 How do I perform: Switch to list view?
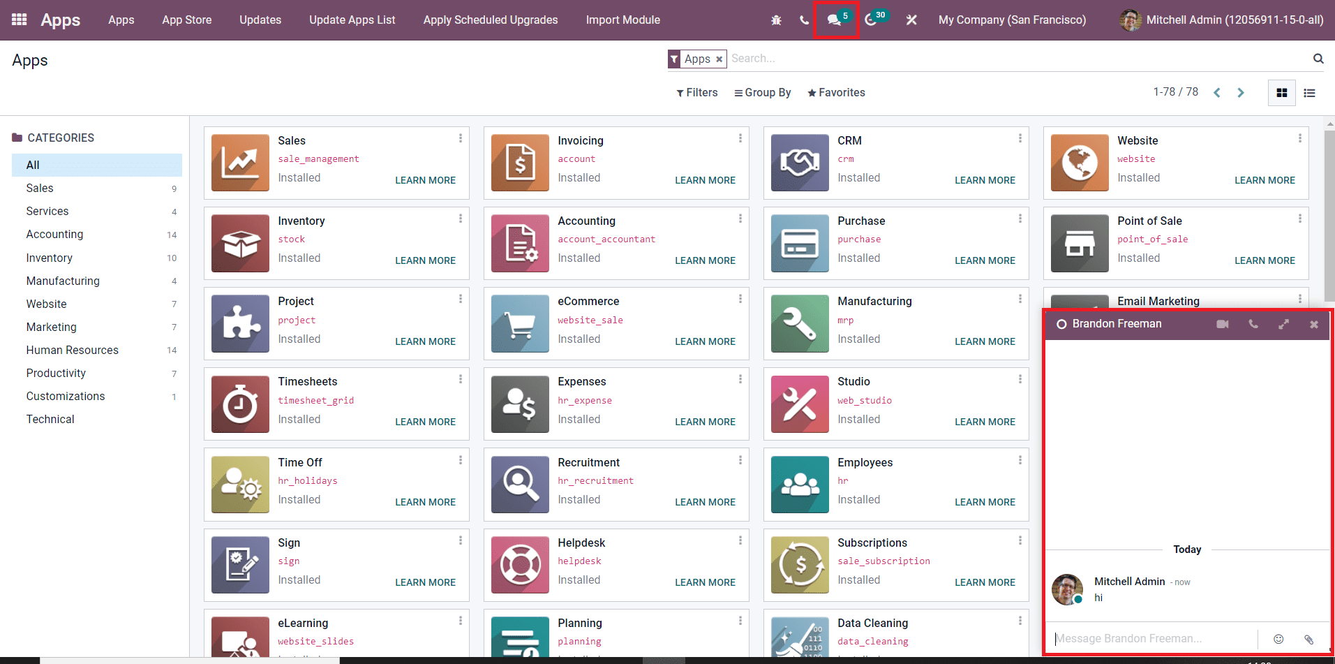pyautogui.click(x=1309, y=93)
